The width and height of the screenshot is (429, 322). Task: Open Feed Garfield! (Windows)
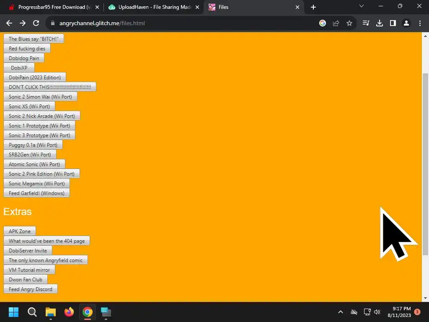point(37,193)
